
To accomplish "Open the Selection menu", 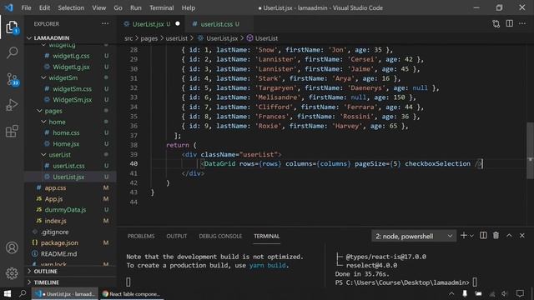I will click(x=71, y=7).
